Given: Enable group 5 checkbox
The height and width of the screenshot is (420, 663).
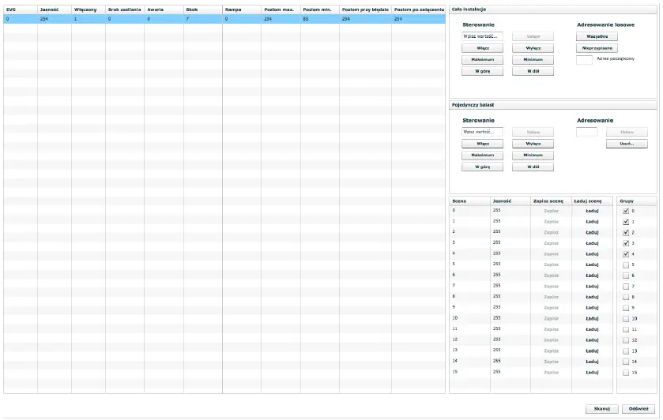Looking at the screenshot, I should coord(626,264).
